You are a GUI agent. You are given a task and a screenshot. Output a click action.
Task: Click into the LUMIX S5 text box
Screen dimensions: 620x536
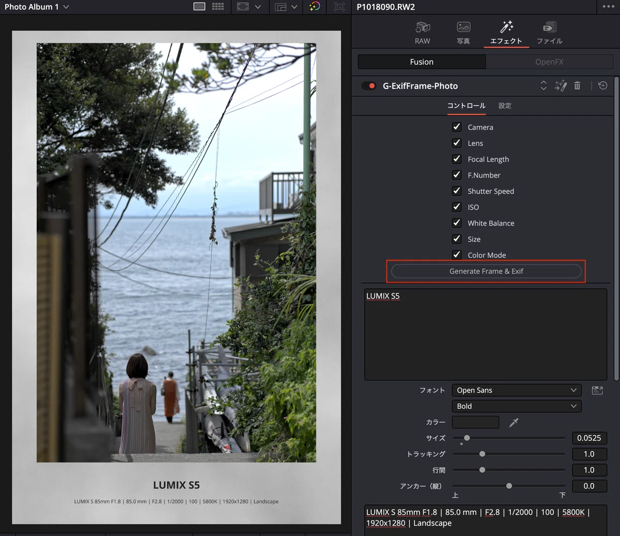(486, 334)
